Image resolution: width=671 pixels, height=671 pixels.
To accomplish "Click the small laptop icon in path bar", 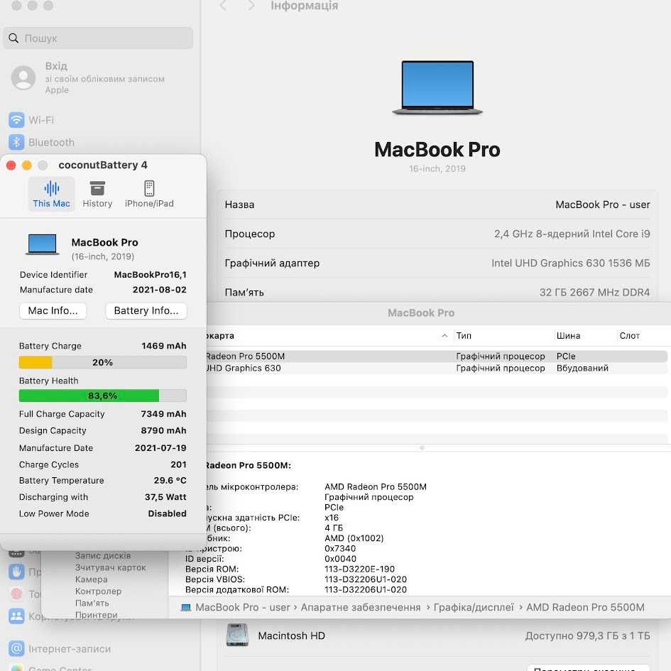I will (x=186, y=607).
